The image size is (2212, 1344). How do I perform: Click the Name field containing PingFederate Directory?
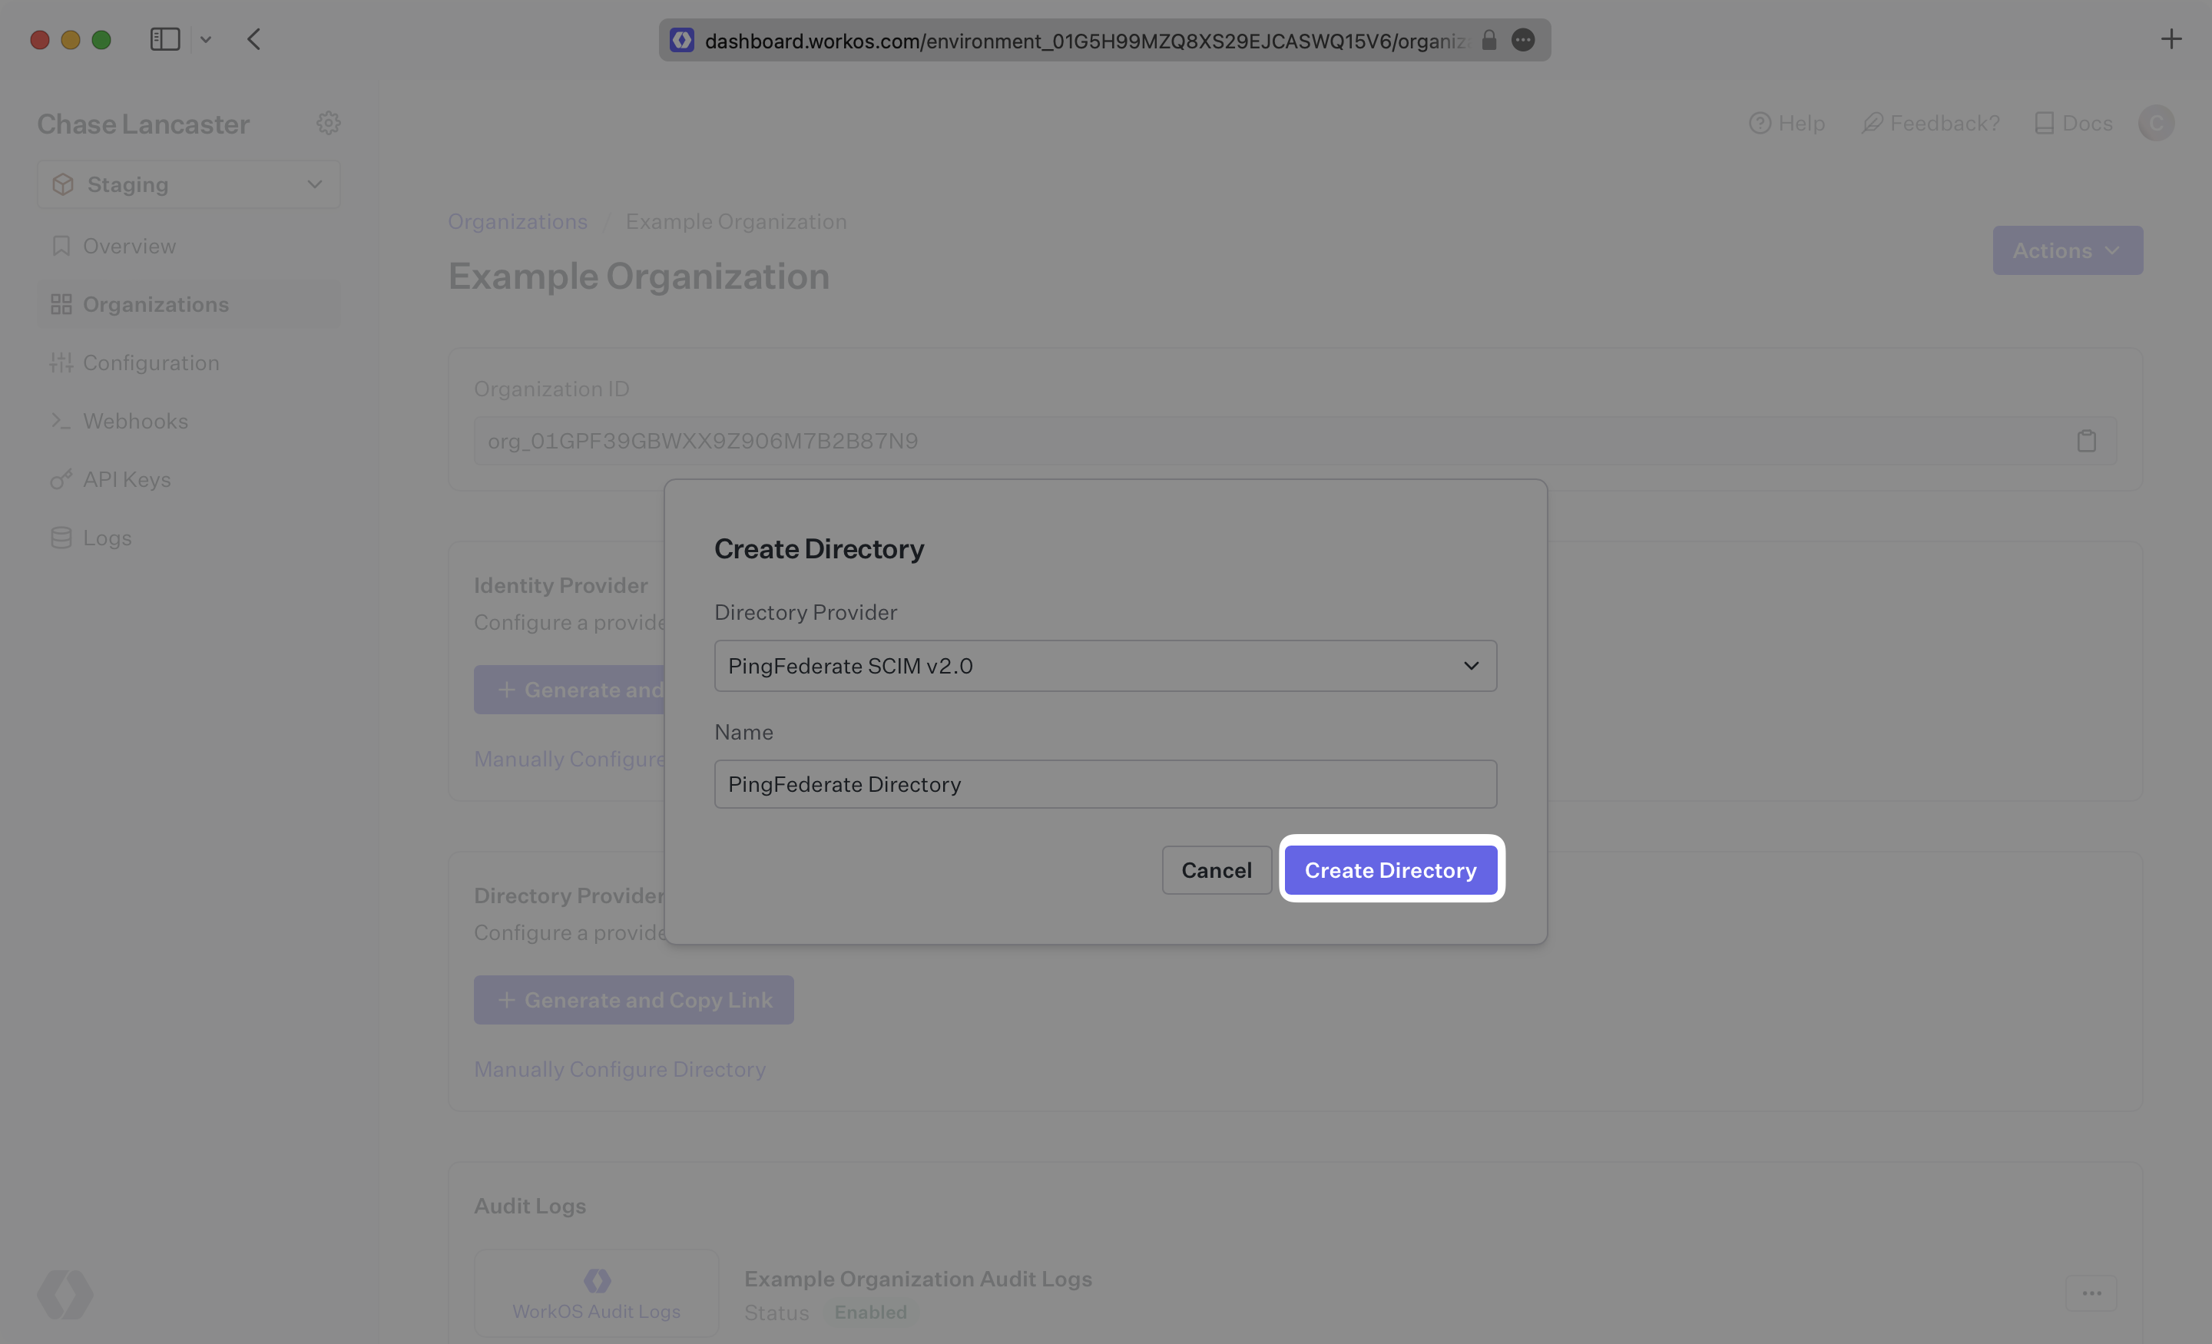point(1105,784)
